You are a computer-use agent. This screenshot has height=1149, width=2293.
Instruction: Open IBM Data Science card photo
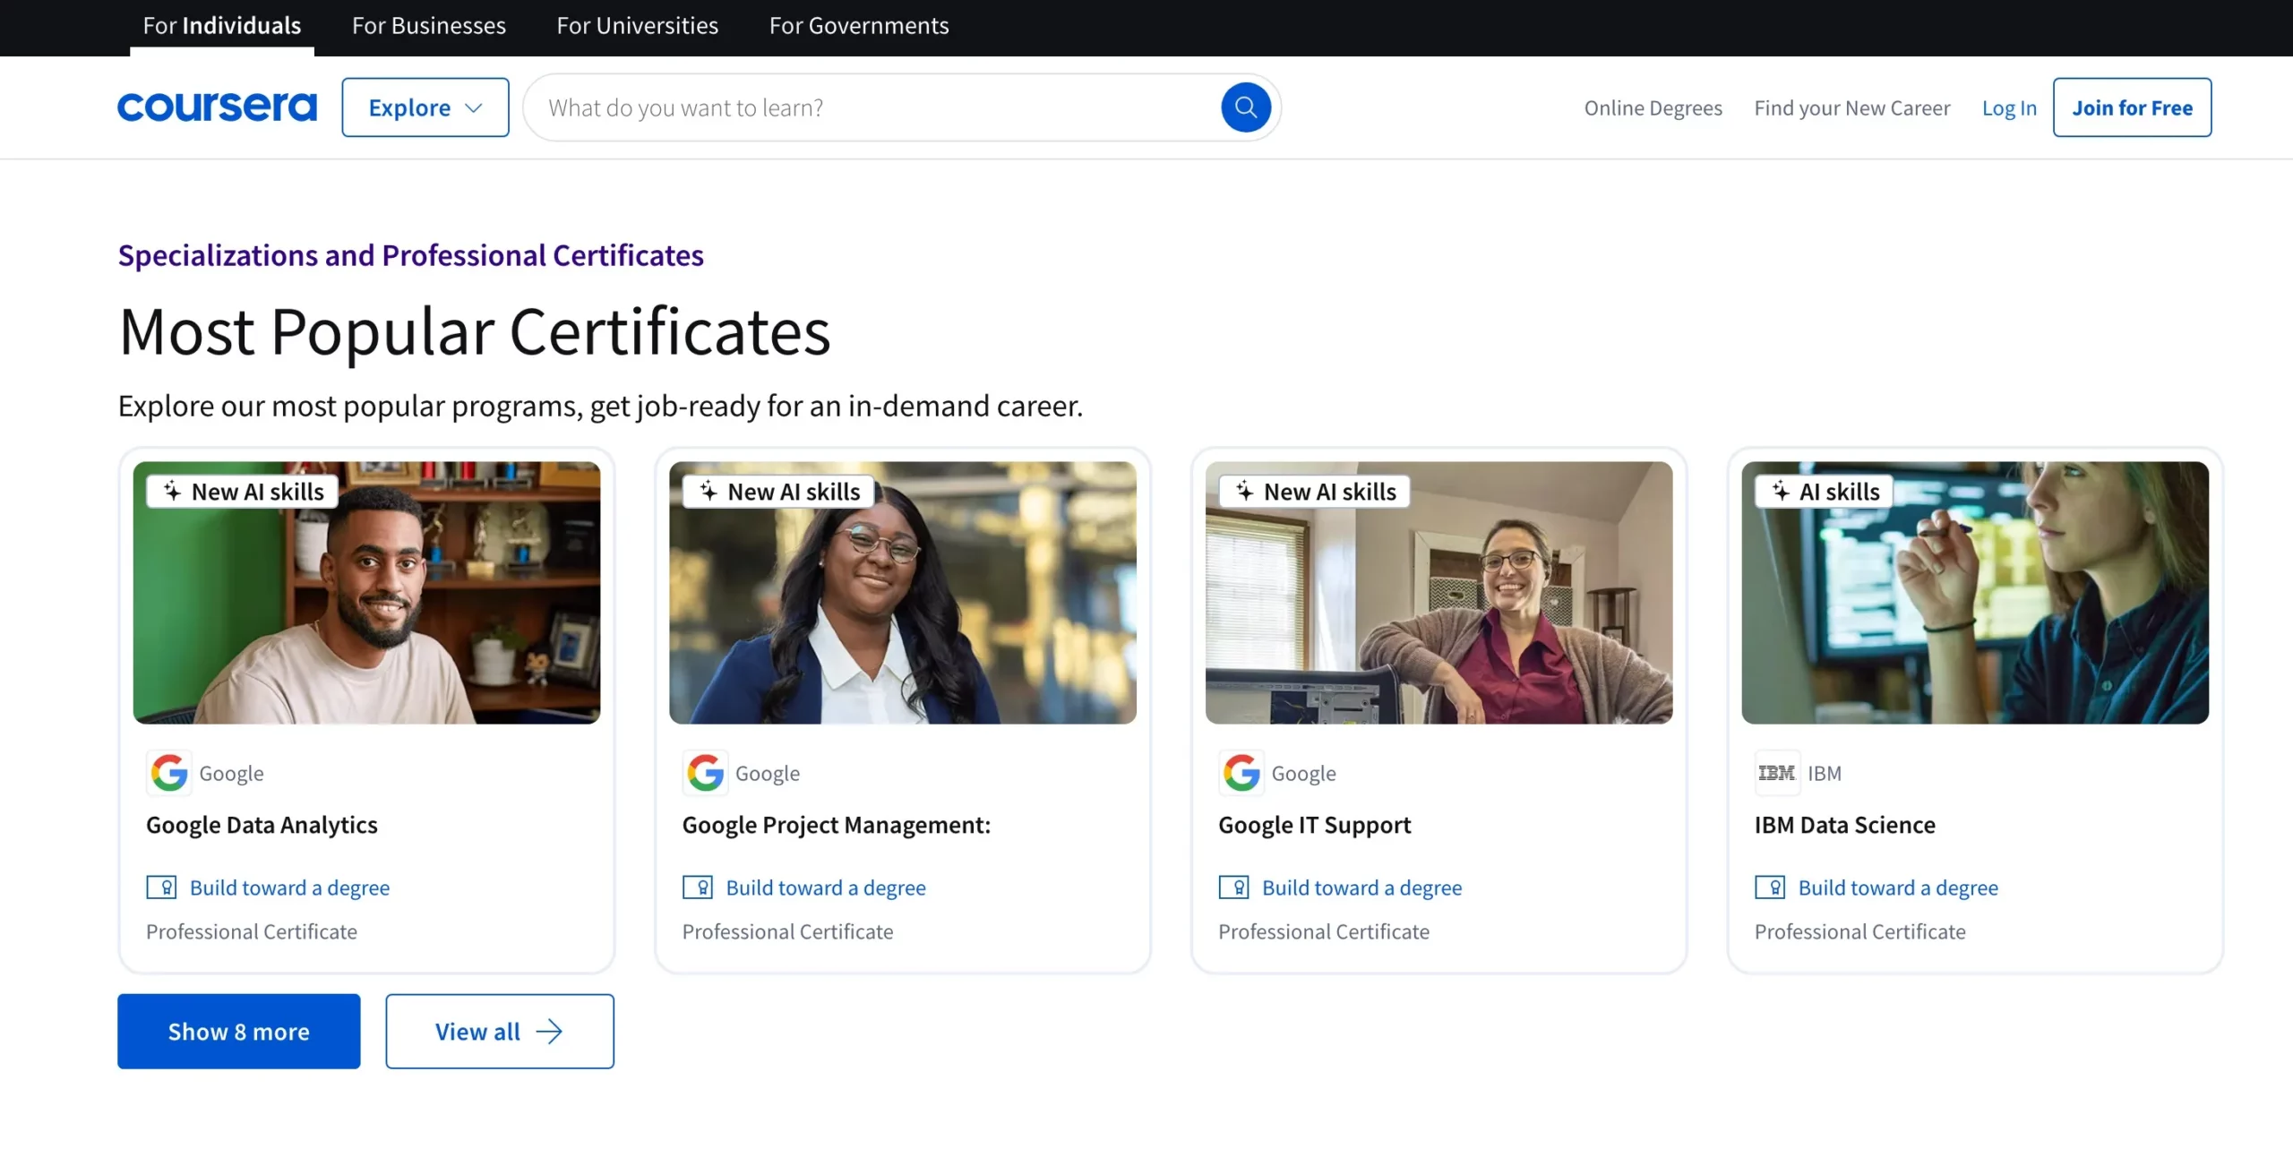click(1975, 593)
